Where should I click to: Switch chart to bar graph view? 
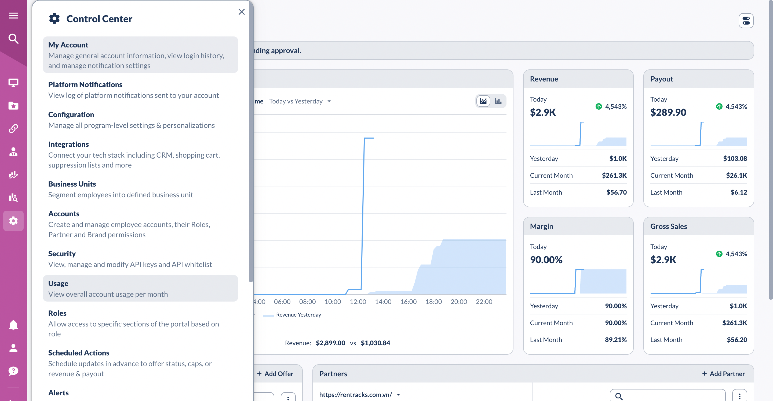(x=498, y=101)
